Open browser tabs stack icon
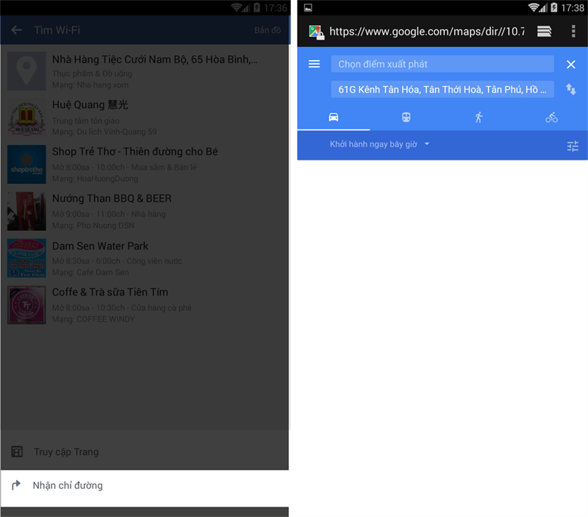 coord(544,32)
